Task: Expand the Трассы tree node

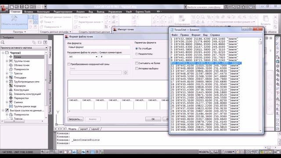Action: click(7, 73)
